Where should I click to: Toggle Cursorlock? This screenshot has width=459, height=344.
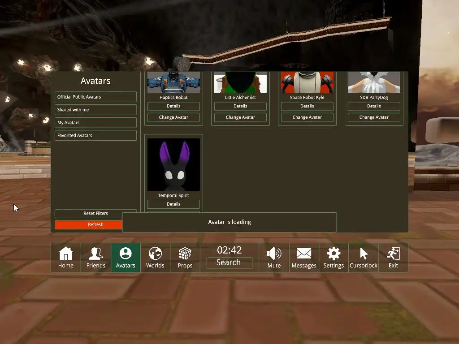(x=363, y=258)
